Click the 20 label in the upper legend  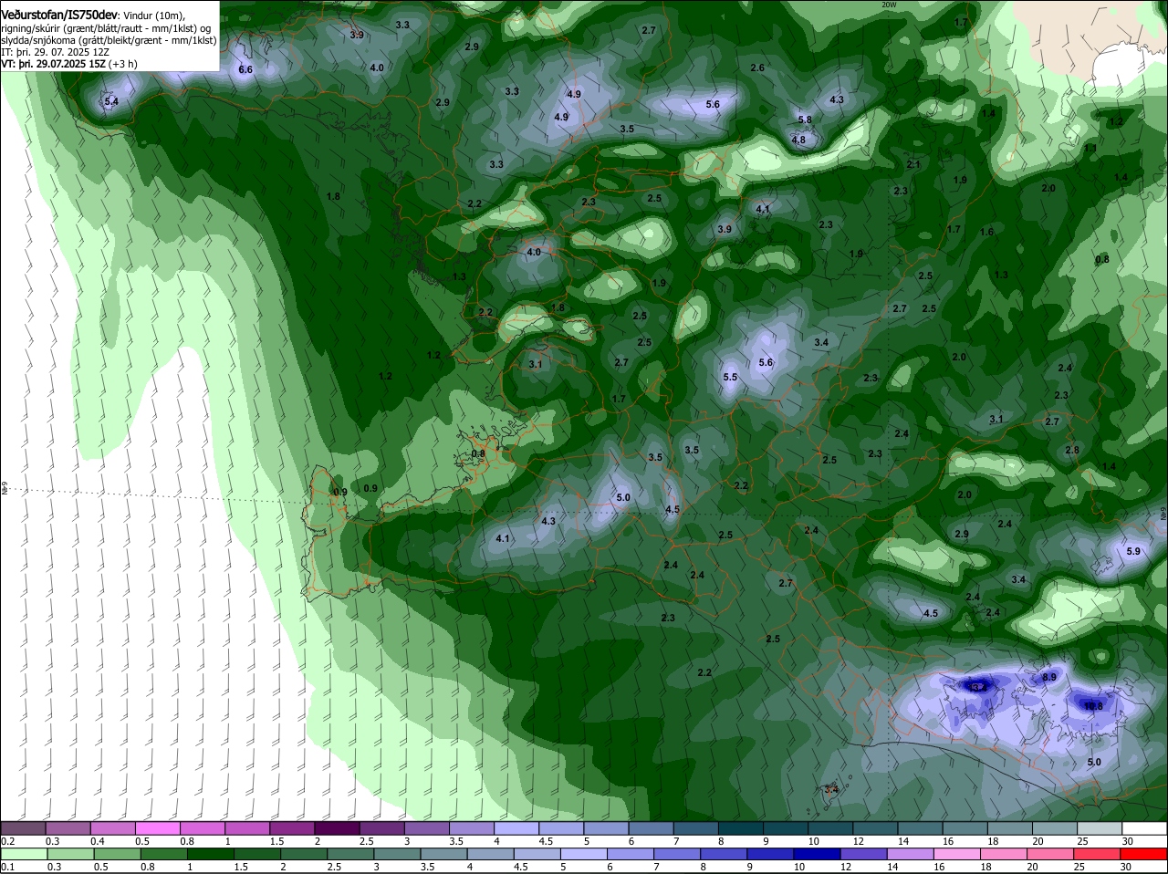point(1038,841)
